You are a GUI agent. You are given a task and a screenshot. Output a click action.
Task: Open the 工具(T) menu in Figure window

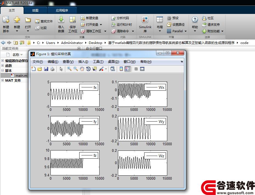98,62
